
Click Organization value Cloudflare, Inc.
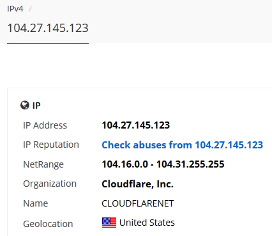click(138, 184)
